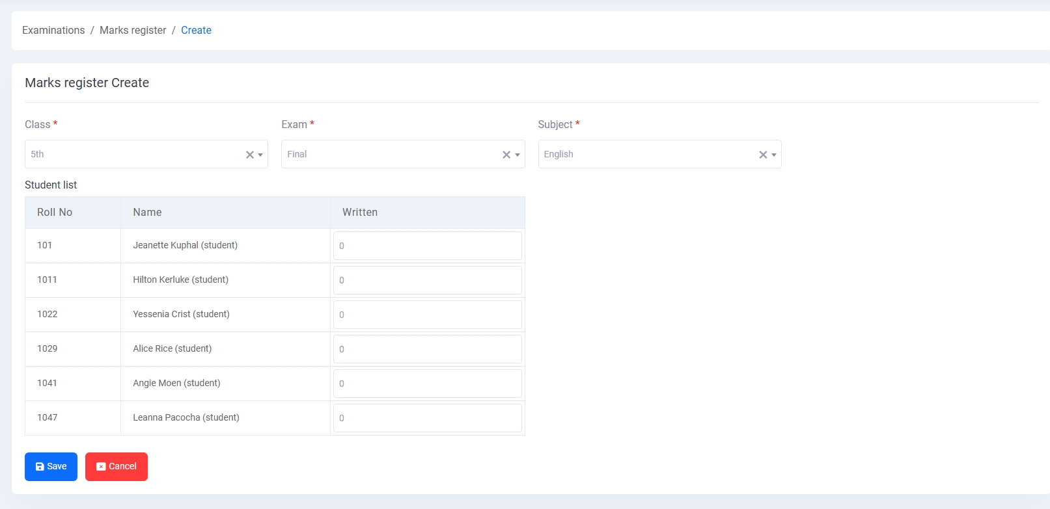Click the Save button
Screen dimensions: 1050x509
51,467
